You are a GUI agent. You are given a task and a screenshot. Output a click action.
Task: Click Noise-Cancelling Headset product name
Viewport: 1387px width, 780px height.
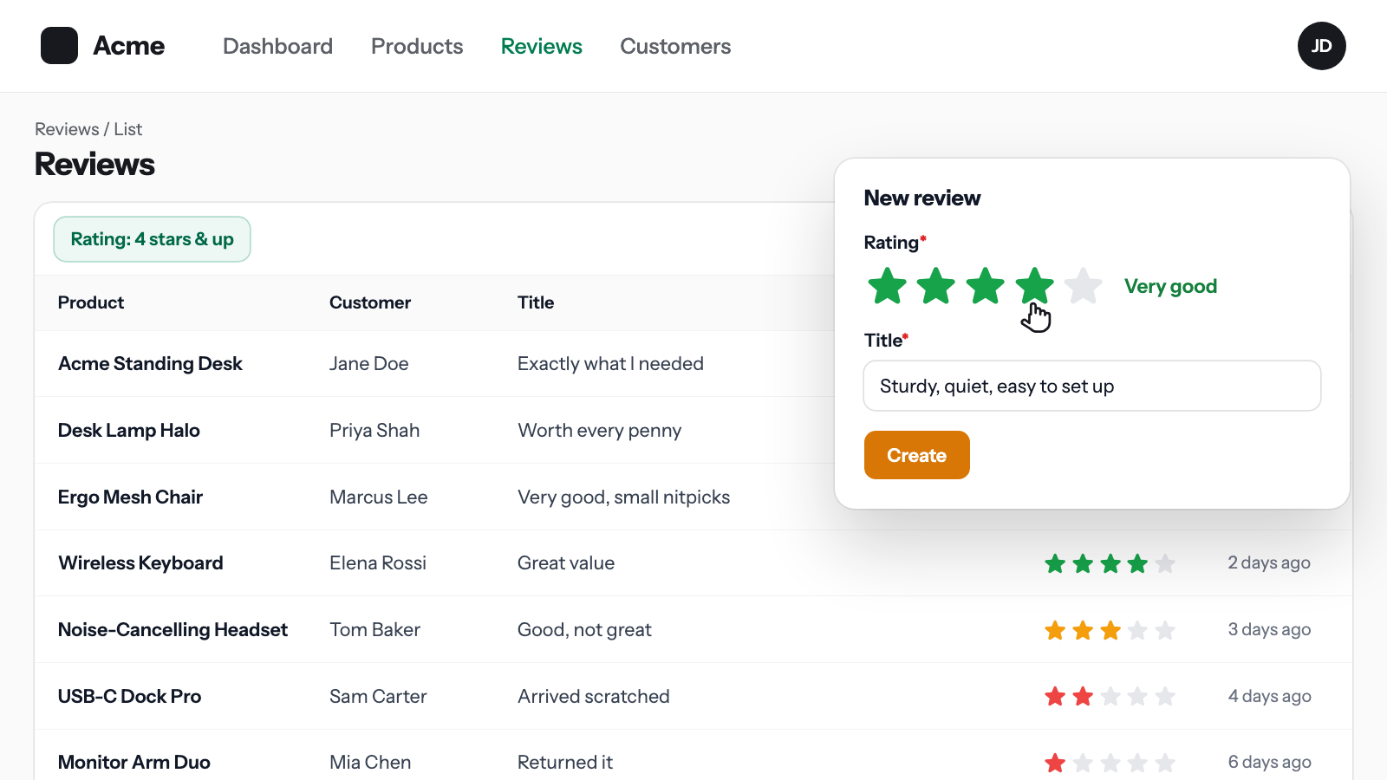tap(173, 630)
